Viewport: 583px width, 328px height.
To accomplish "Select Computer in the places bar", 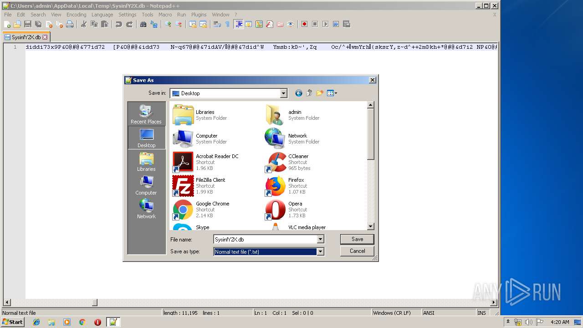I will (x=146, y=185).
